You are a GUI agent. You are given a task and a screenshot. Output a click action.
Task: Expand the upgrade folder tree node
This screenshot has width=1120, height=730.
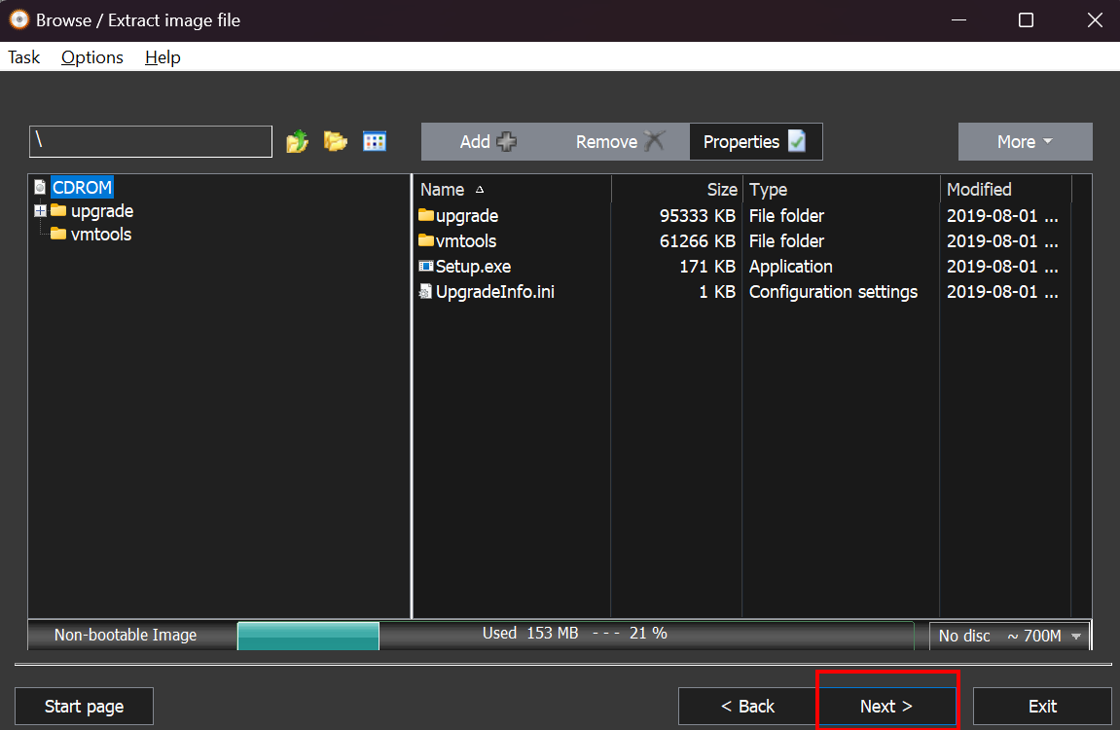click(40, 211)
